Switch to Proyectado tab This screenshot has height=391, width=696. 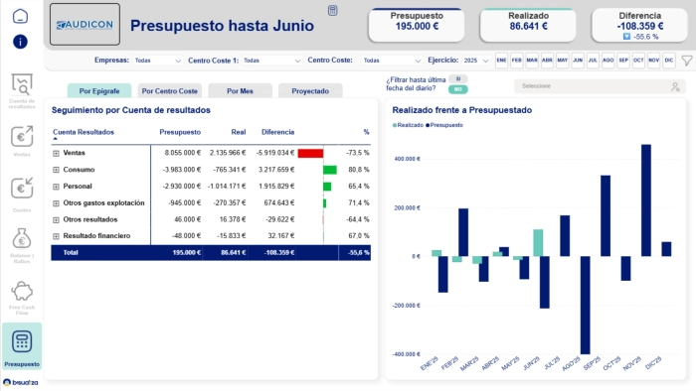click(310, 90)
